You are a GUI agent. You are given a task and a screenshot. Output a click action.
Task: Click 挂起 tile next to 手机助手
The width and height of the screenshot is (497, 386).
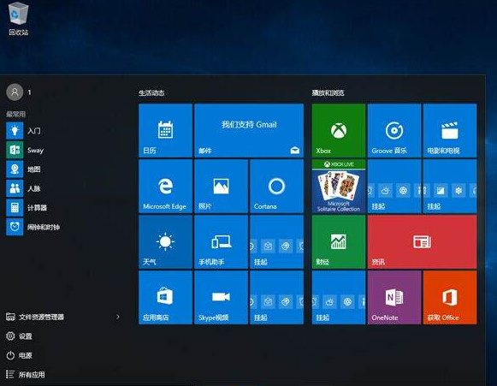click(276, 242)
